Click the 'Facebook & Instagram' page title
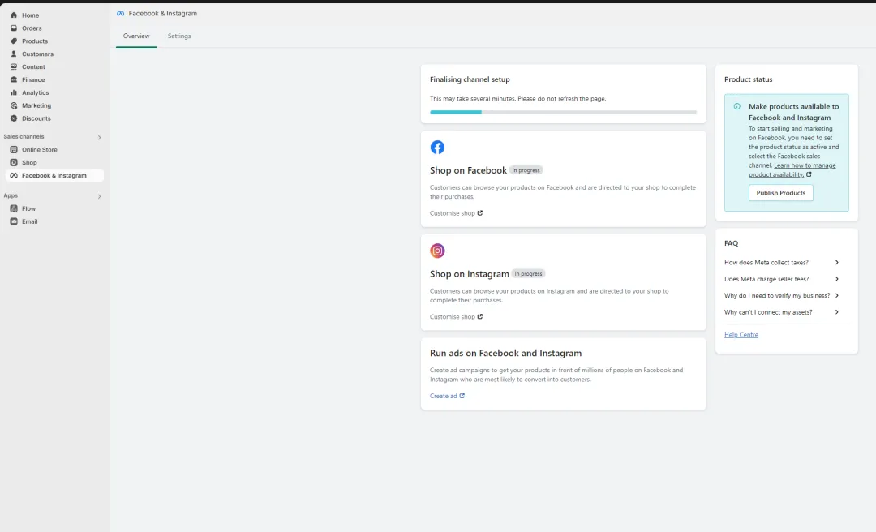876x532 pixels. (162, 14)
